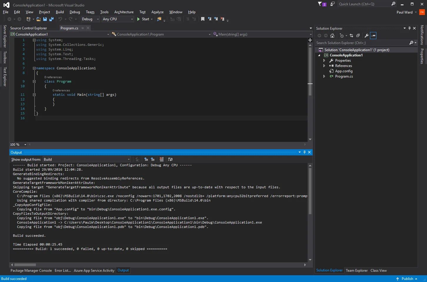Click the Undo arrow in the toolbar
The height and width of the screenshot is (282, 427).
click(60, 19)
